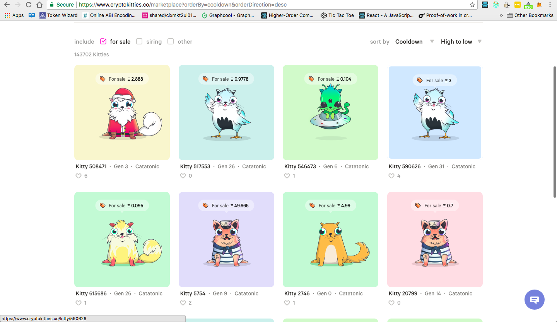The image size is (557, 322).
Task: Open the browser home page
Action: (39, 5)
